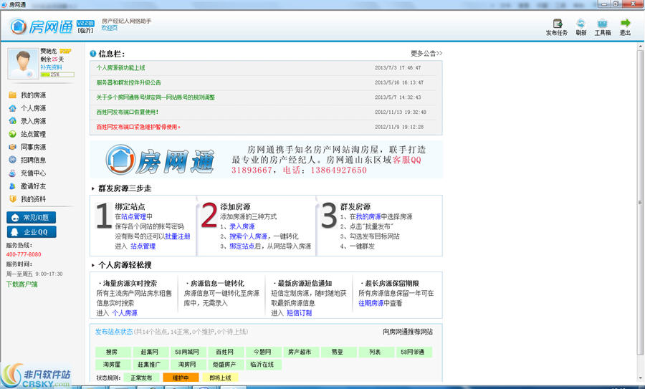Click the 信息栏 info icon
This screenshot has width=645, height=389.
(93, 54)
